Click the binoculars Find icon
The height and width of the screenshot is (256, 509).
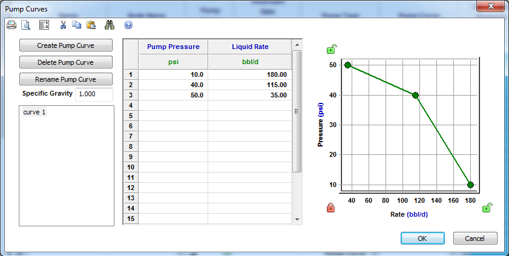coord(110,25)
